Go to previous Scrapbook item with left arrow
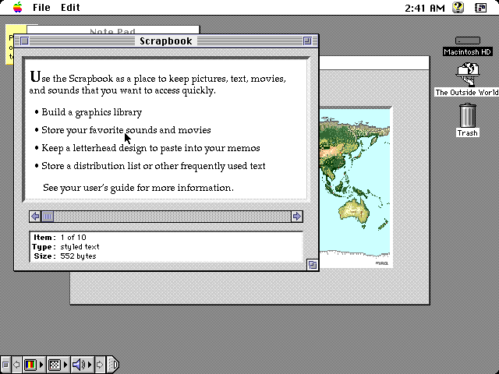499x374 pixels. pos(35,217)
